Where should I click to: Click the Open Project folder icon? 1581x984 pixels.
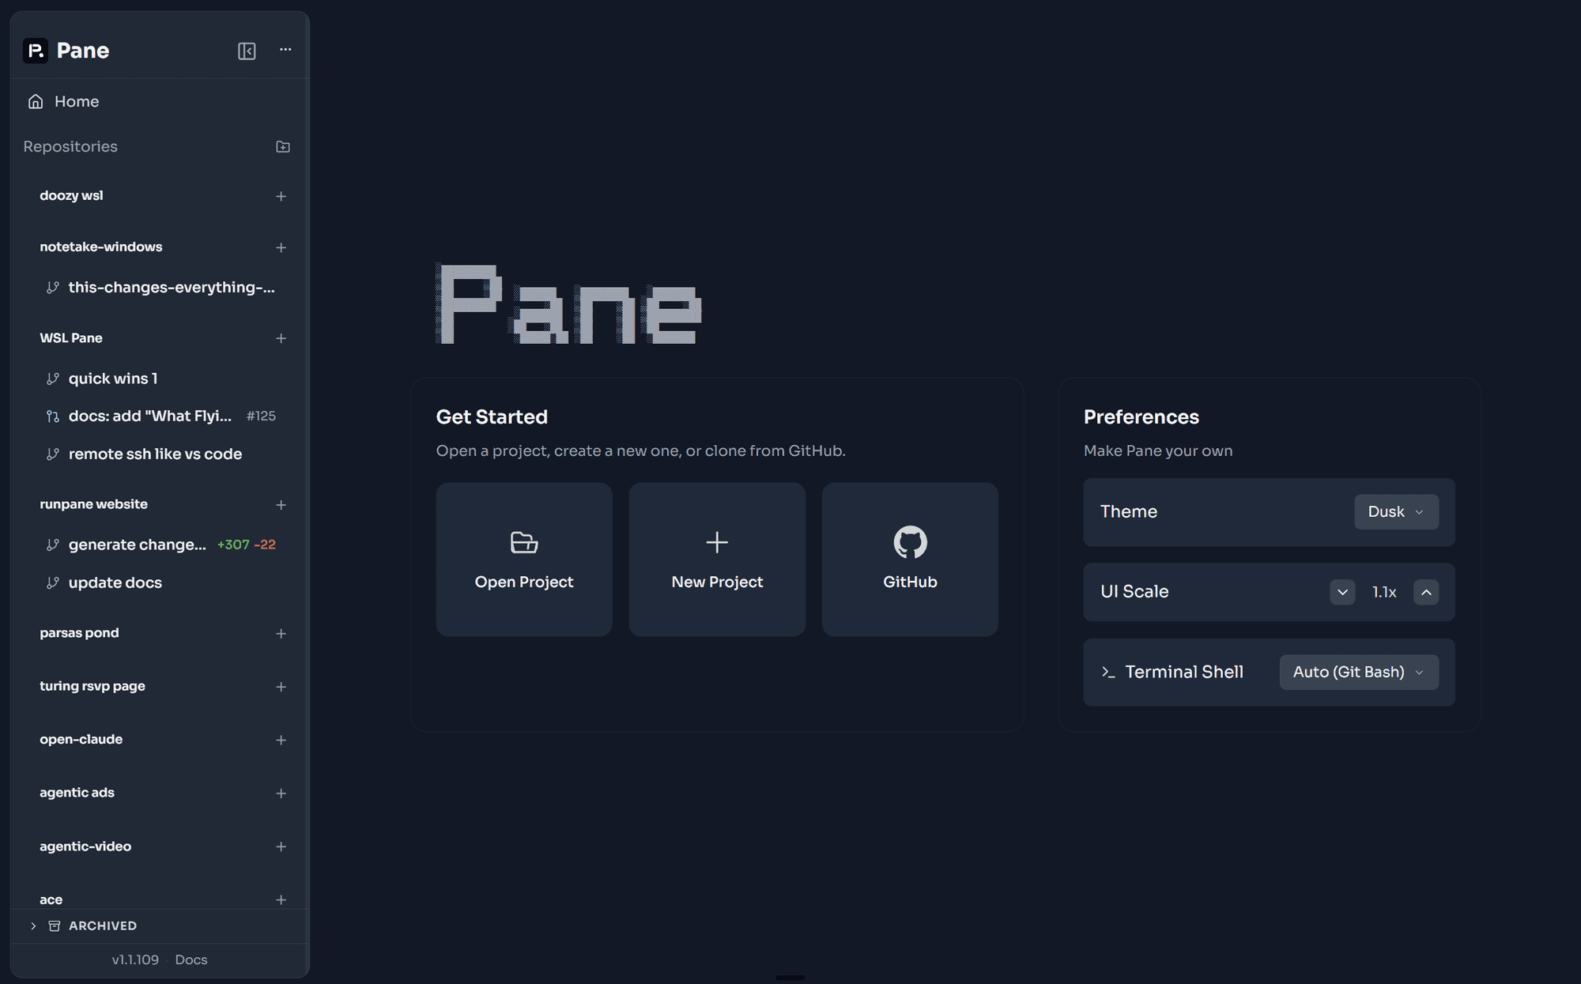pyautogui.click(x=523, y=542)
